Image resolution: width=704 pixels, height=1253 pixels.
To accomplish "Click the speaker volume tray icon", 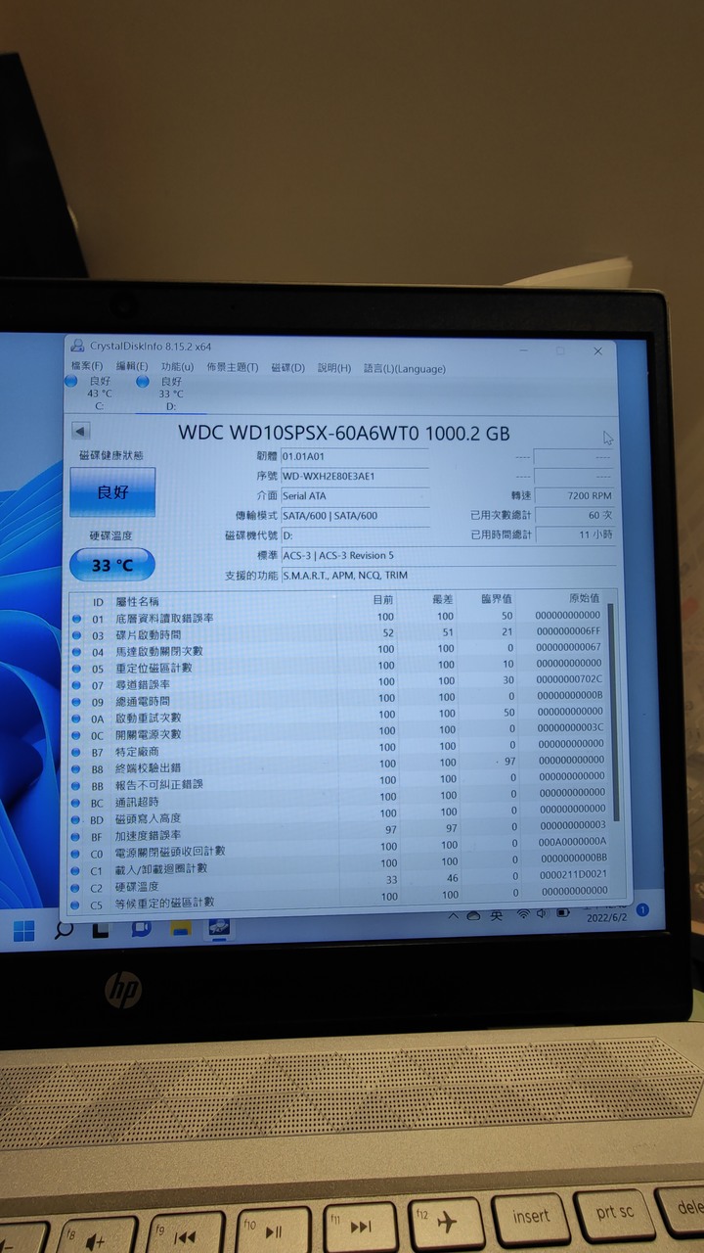I will pos(542,913).
